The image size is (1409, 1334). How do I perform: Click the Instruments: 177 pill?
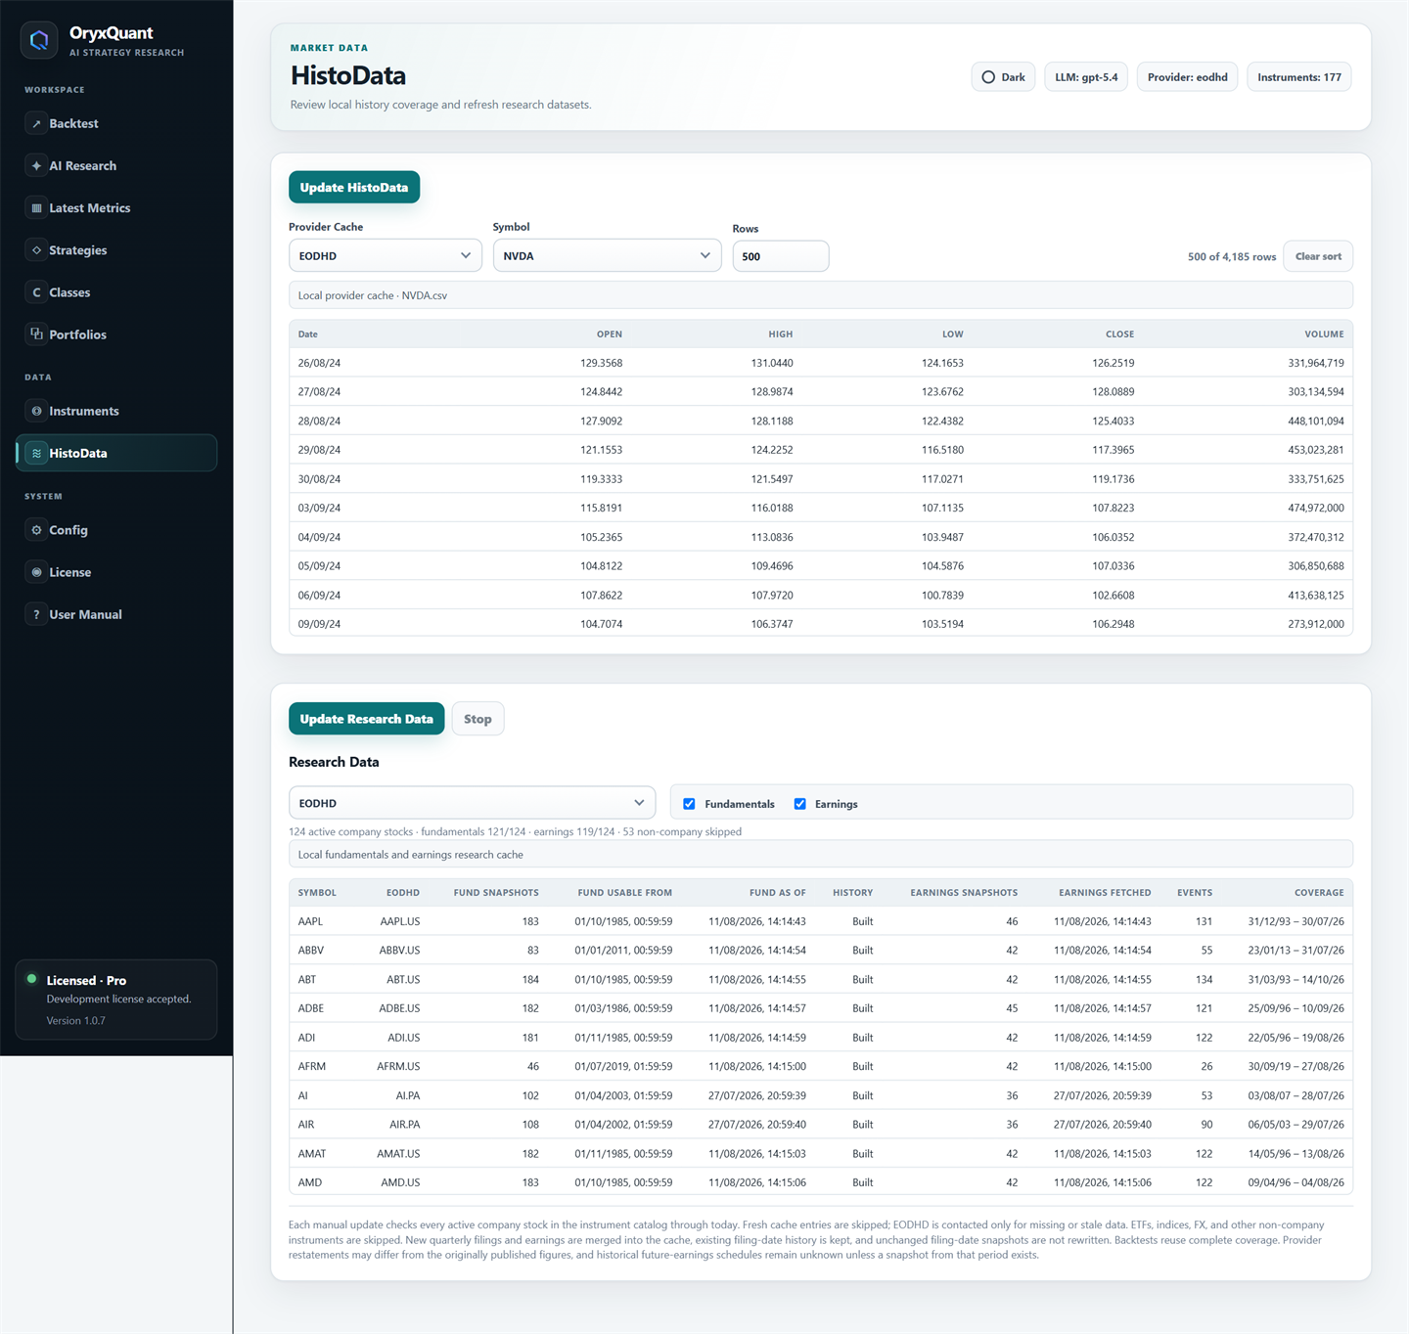pyautogui.click(x=1299, y=77)
